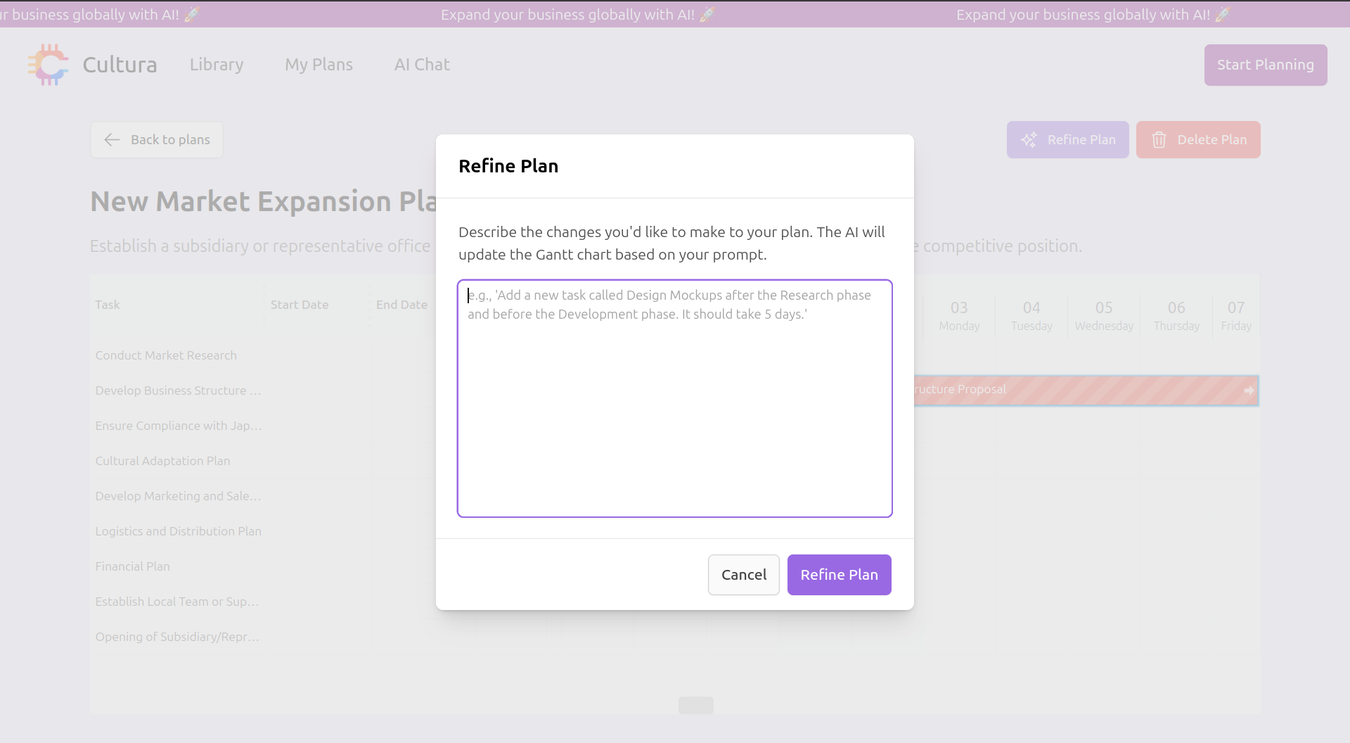Click the Gantt chart horizontal scrollbar thumb
Viewport: 1350px width, 743px height.
pyautogui.click(x=696, y=705)
